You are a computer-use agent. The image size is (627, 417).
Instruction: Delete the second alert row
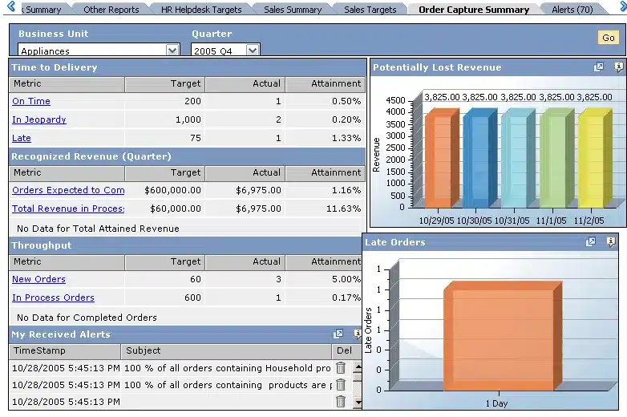click(x=340, y=385)
